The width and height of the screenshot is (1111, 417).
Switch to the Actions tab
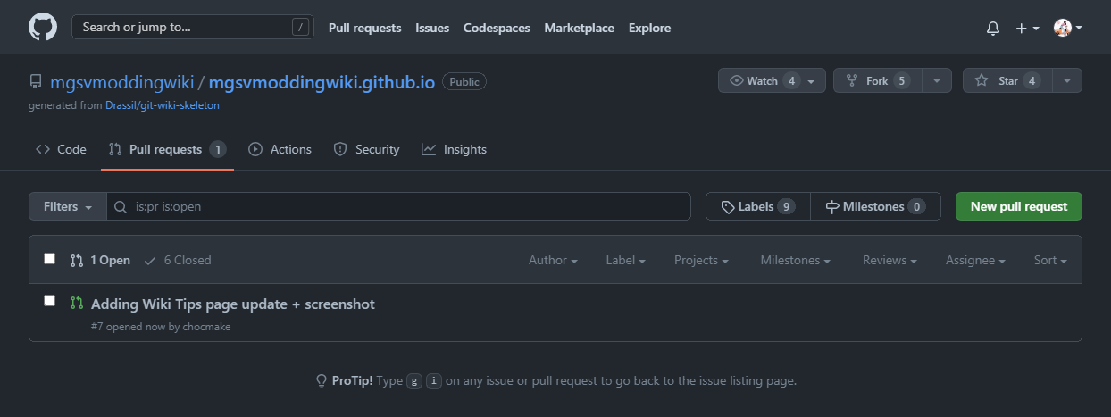(x=280, y=149)
